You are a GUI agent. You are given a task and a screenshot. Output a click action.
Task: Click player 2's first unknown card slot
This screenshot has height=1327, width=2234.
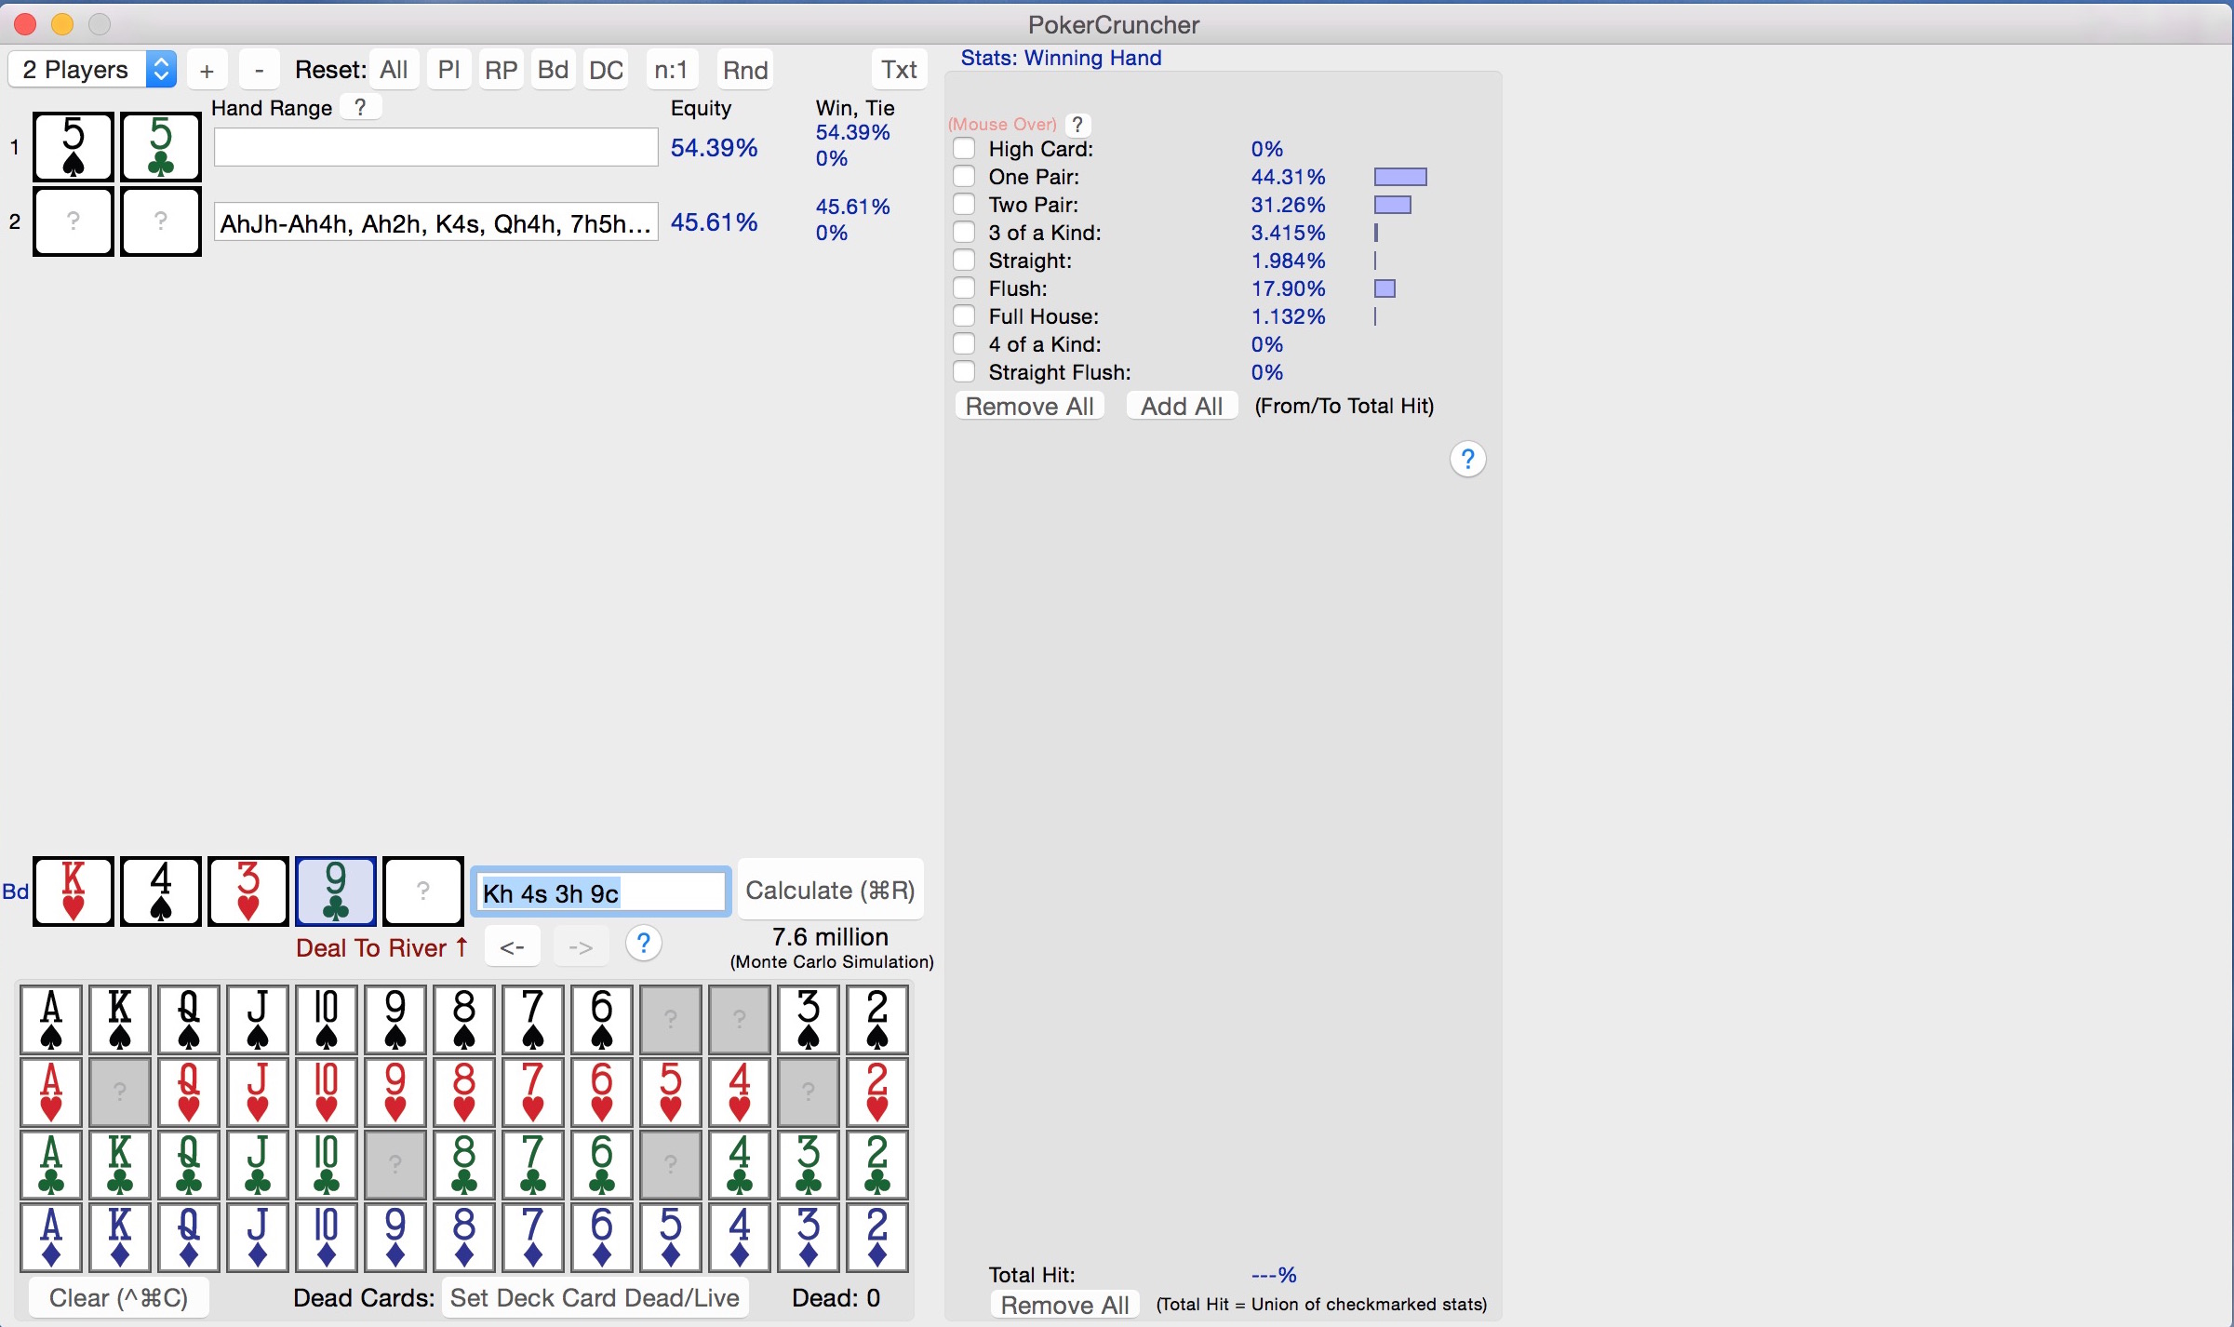point(74,221)
